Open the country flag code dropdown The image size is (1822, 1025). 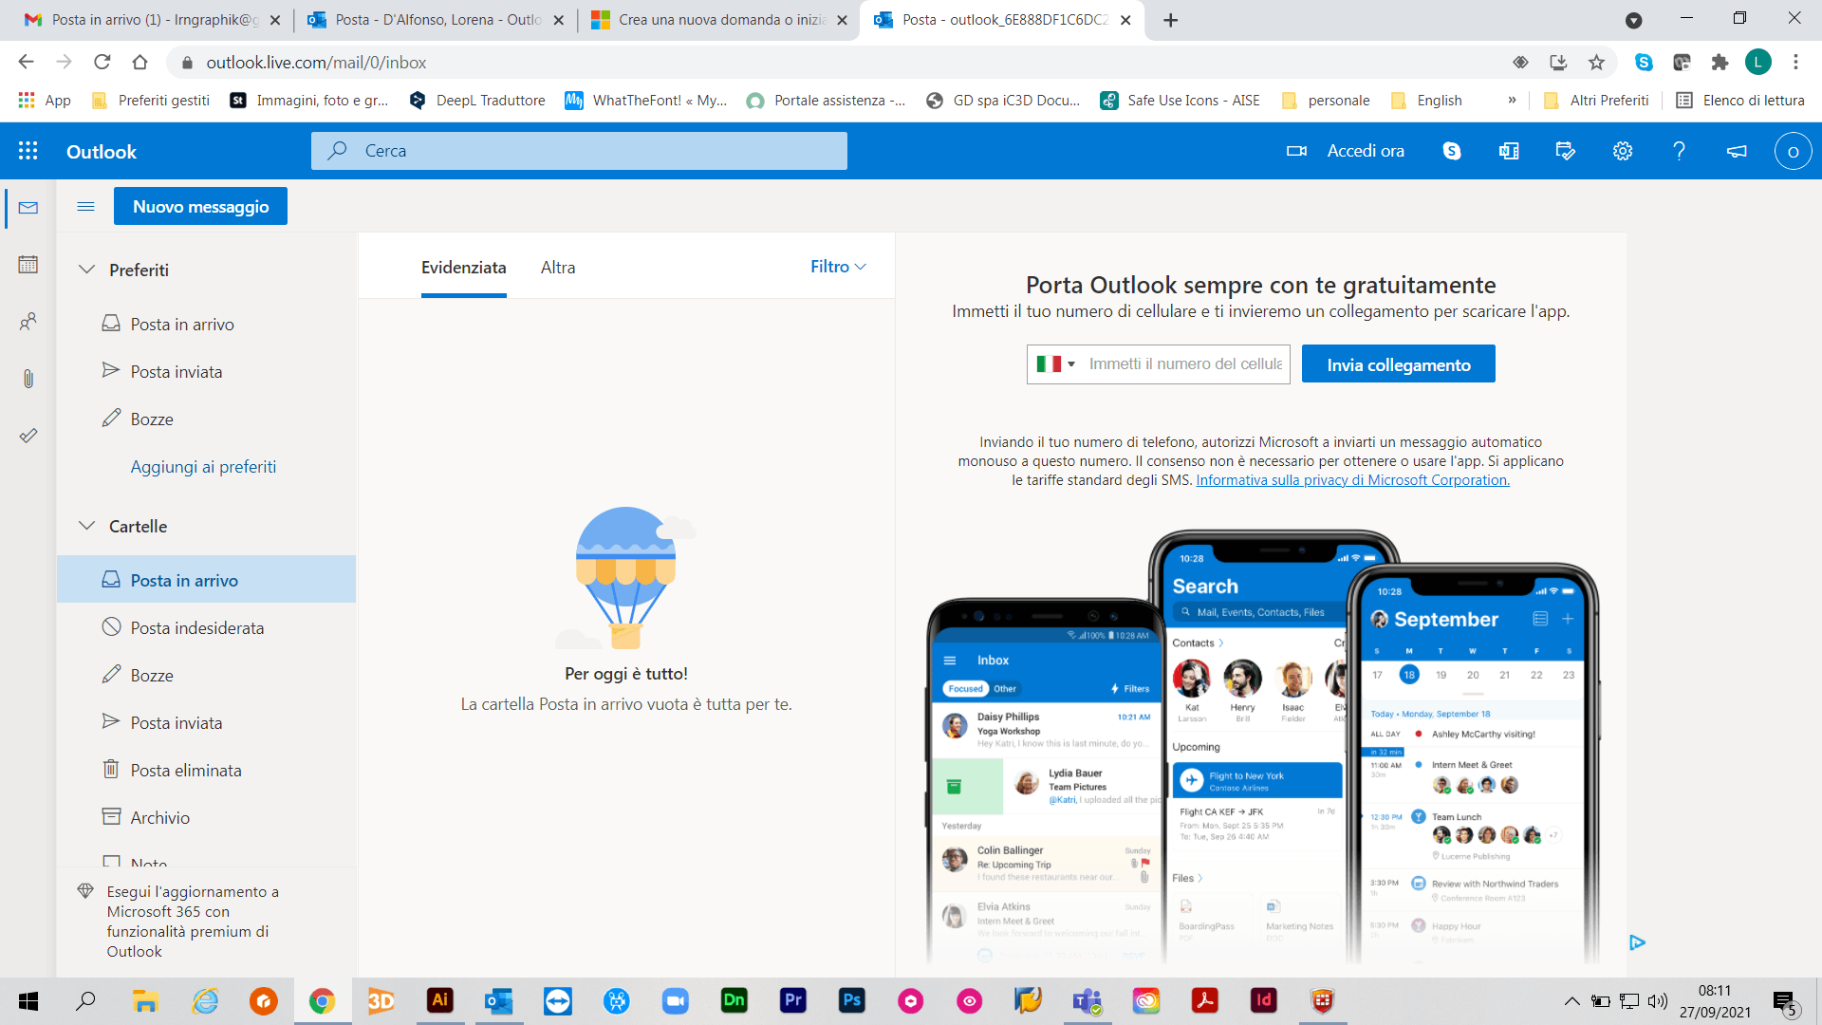tap(1055, 364)
